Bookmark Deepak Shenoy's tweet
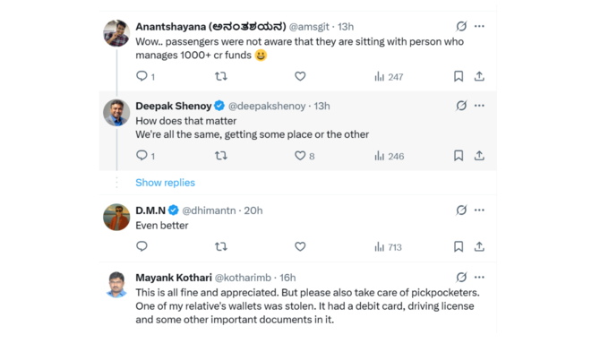The image size is (609, 343). coord(459,156)
